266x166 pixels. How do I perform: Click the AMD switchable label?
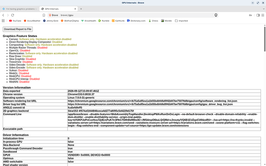tap(13, 162)
